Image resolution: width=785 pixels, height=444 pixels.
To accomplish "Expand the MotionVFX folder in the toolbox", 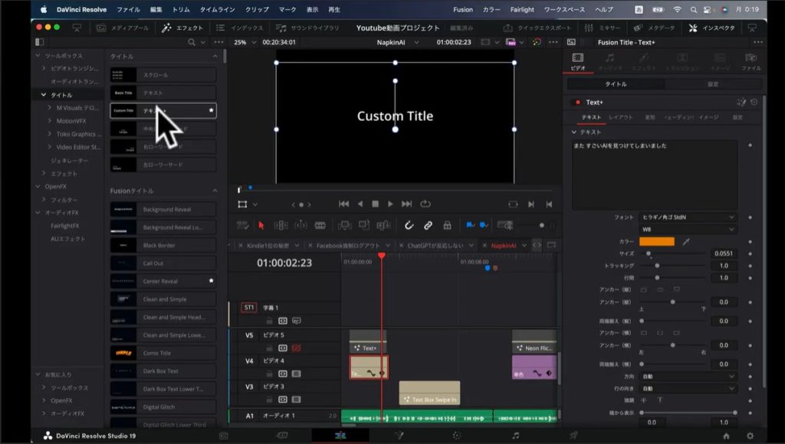I will (x=49, y=121).
